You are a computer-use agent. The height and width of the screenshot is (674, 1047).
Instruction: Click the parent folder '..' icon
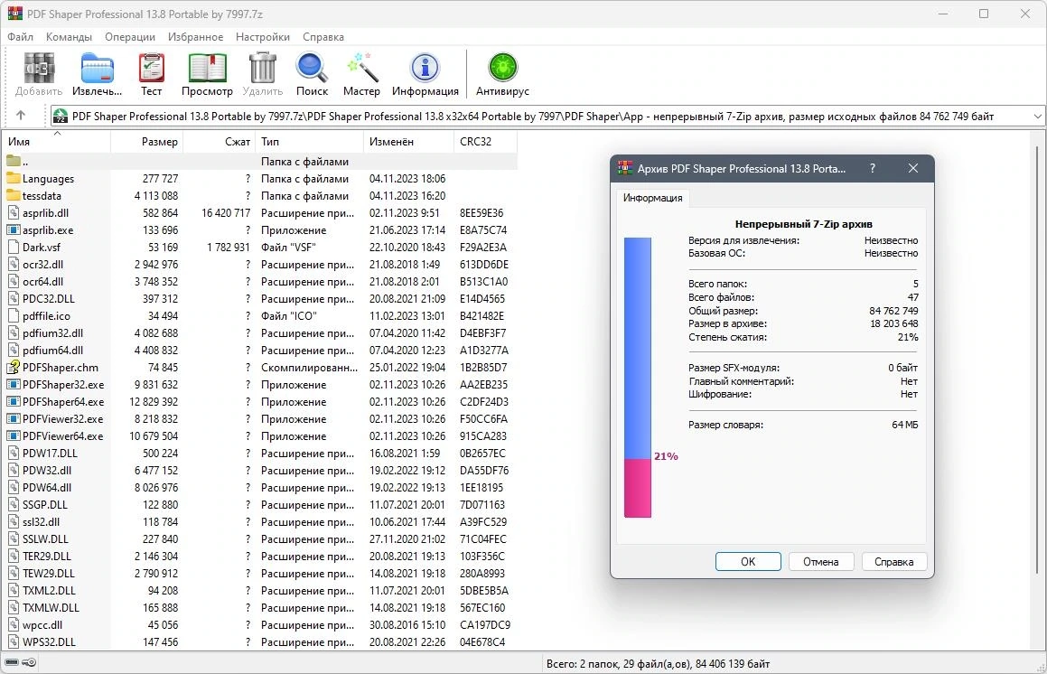(x=14, y=161)
